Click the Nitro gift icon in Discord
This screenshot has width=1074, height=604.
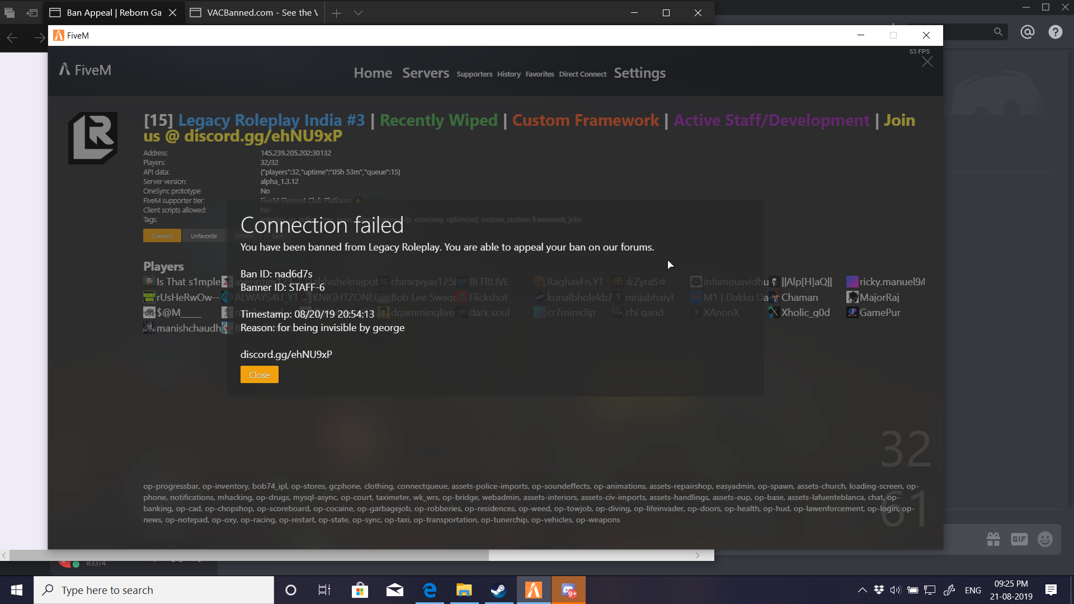(993, 539)
